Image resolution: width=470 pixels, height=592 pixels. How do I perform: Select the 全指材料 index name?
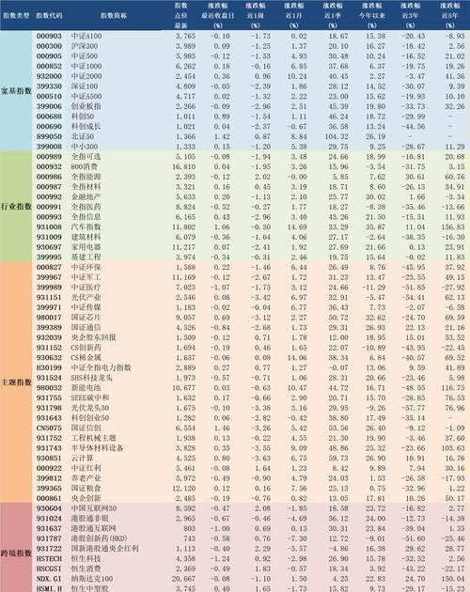click(x=86, y=186)
